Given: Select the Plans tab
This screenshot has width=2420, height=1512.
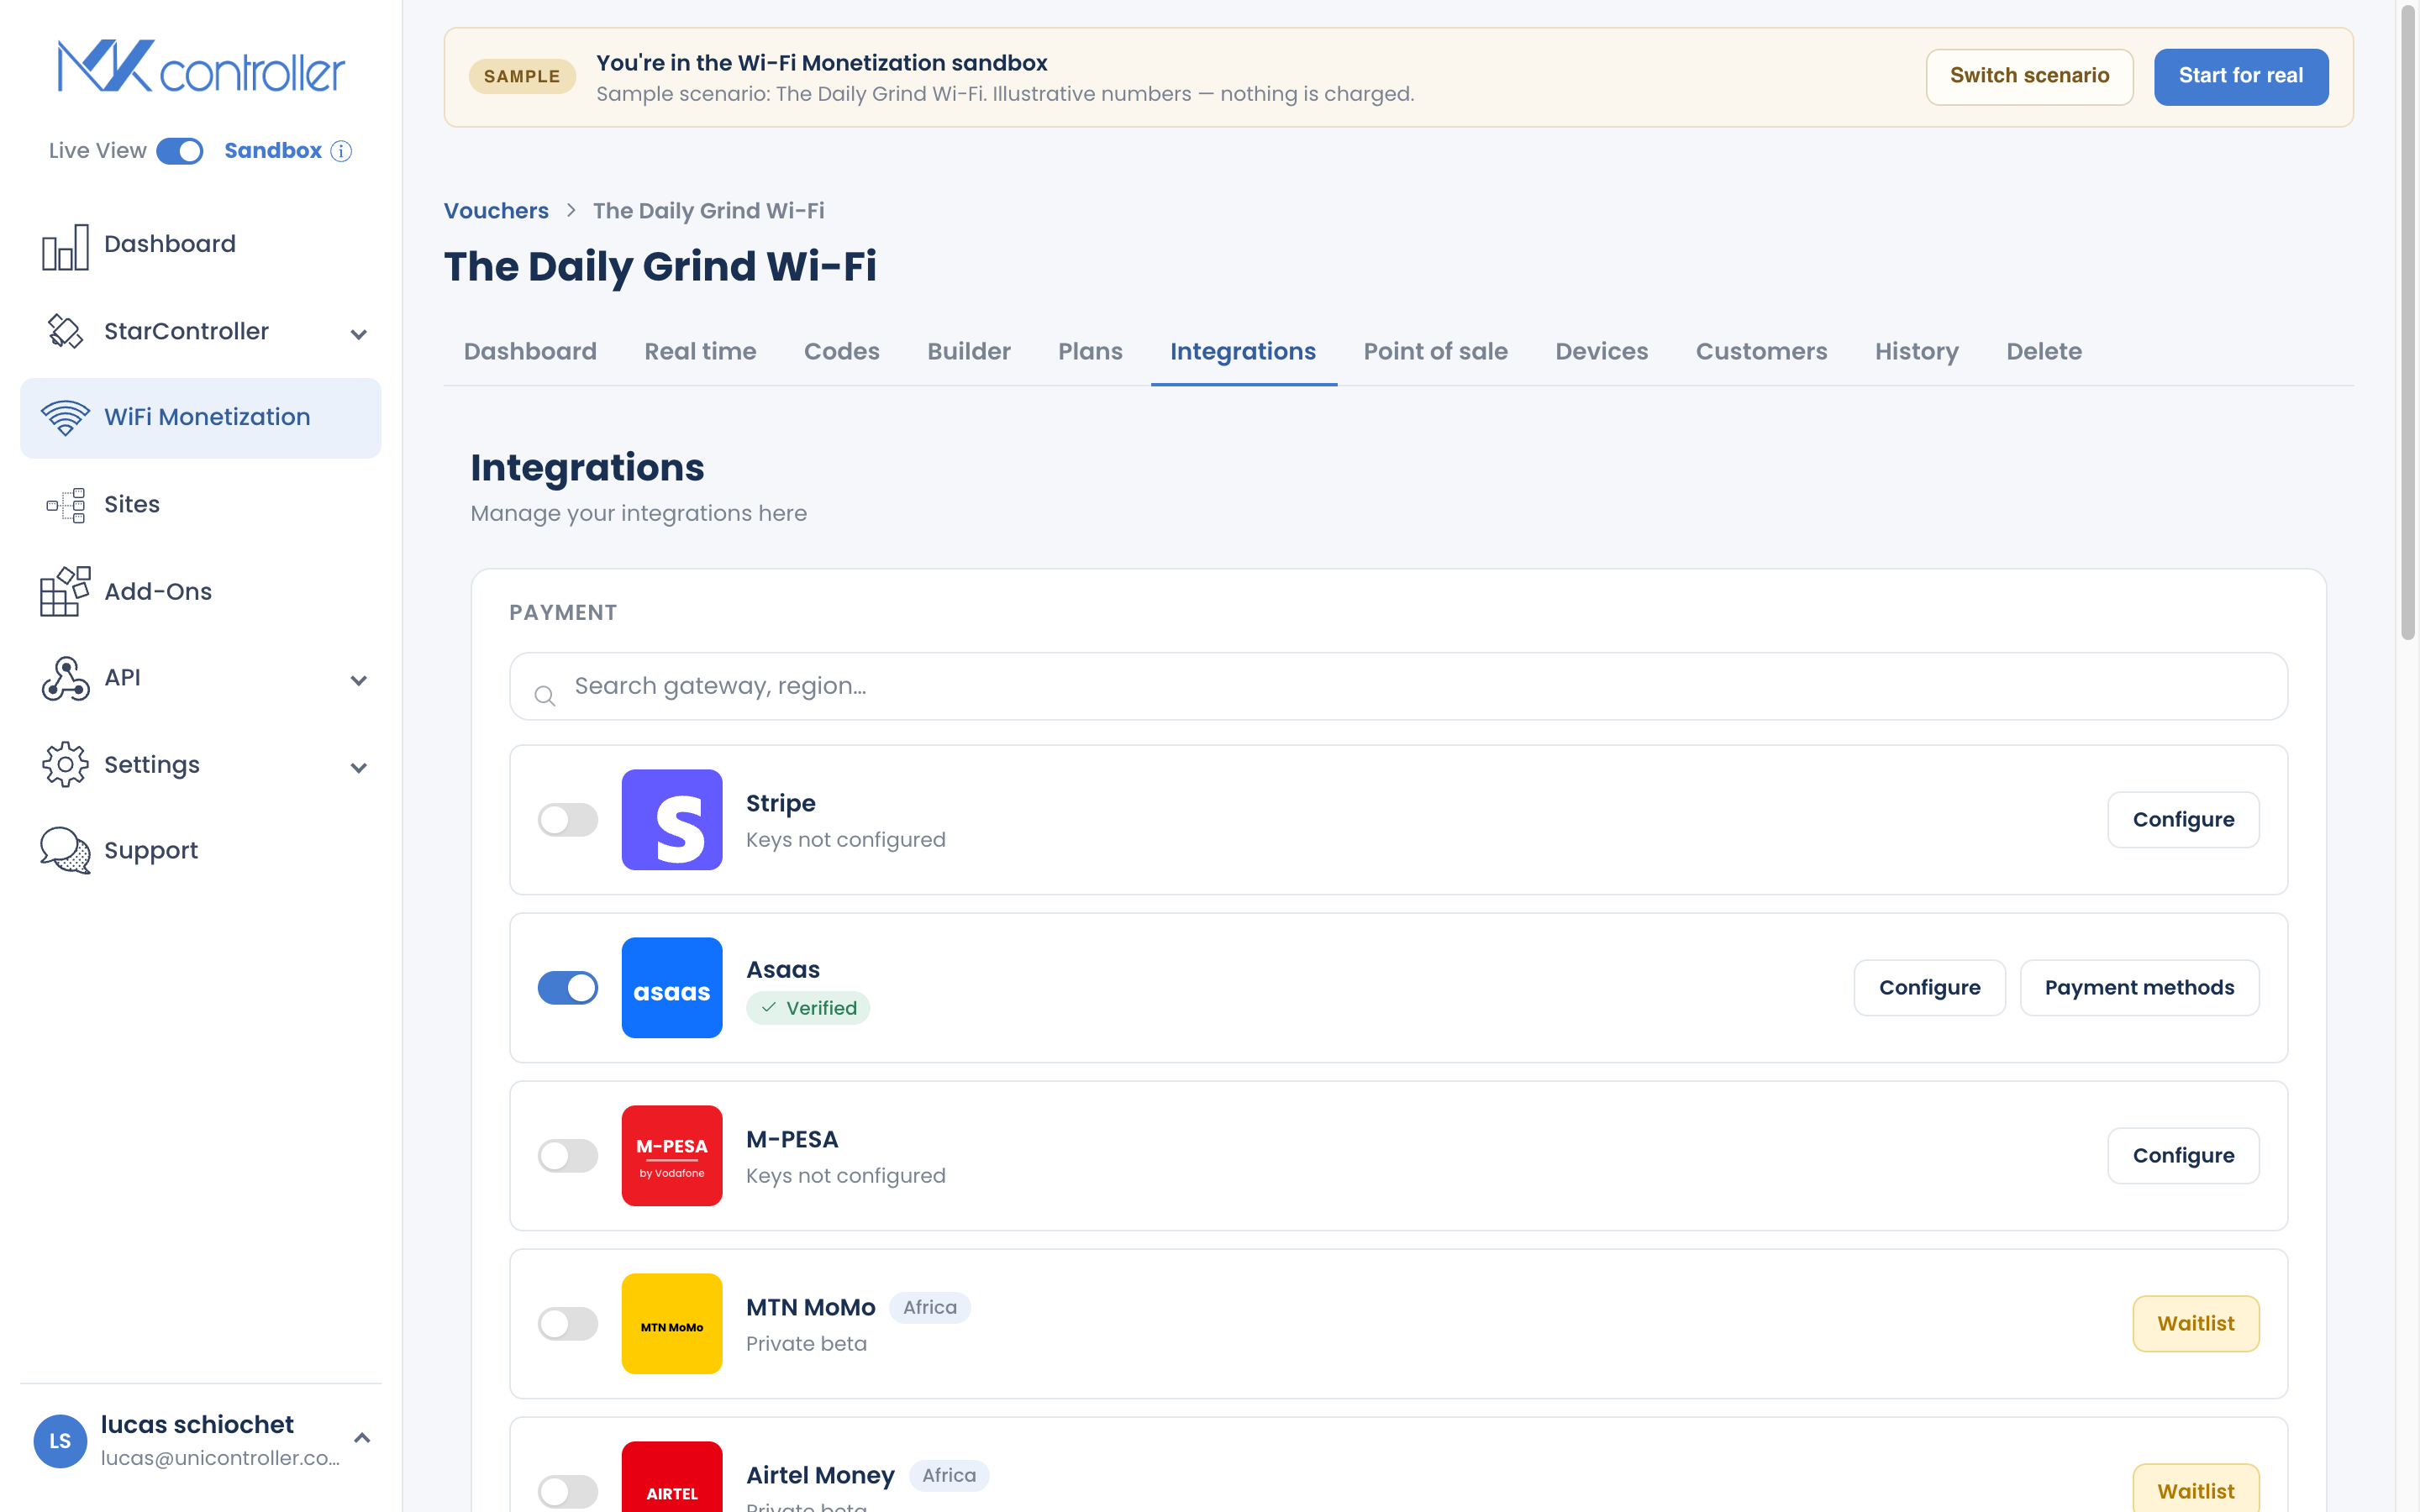Looking at the screenshot, I should pyautogui.click(x=1090, y=351).
